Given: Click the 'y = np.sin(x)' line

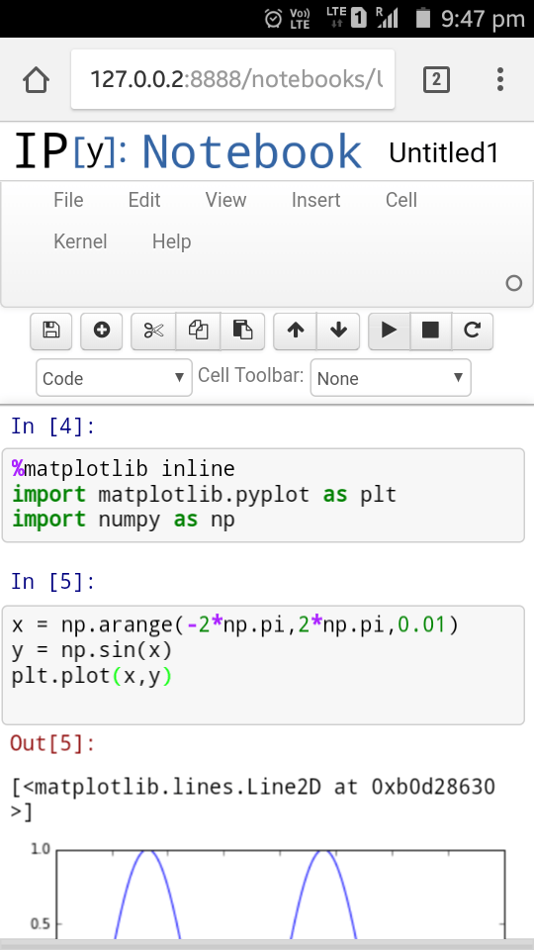Looking at the screenshot, I should [92, 651].
